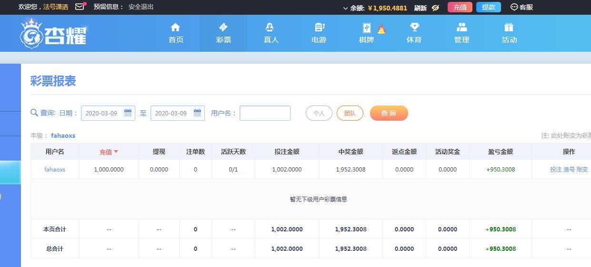Click the customer service chat icon
Screen dimensions: 591x267
(x=514, y=7)
